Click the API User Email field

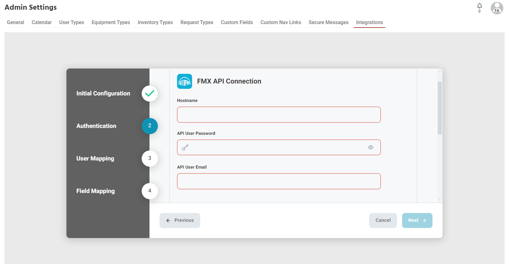point(279,181)
